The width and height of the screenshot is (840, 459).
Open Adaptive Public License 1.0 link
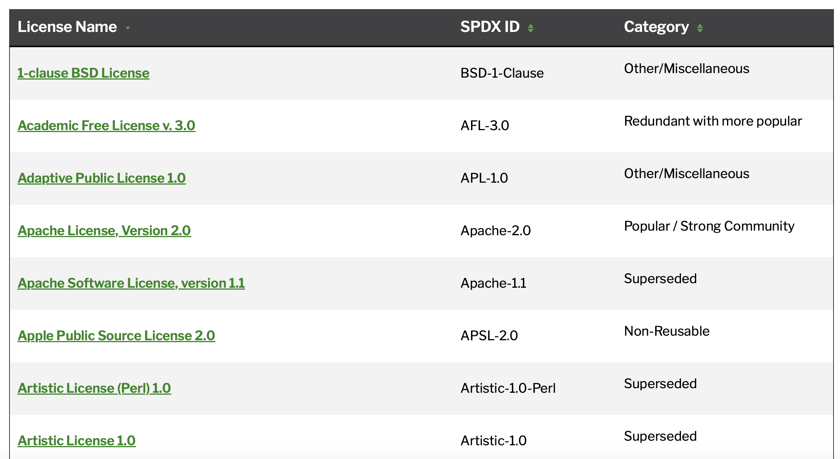102,178
